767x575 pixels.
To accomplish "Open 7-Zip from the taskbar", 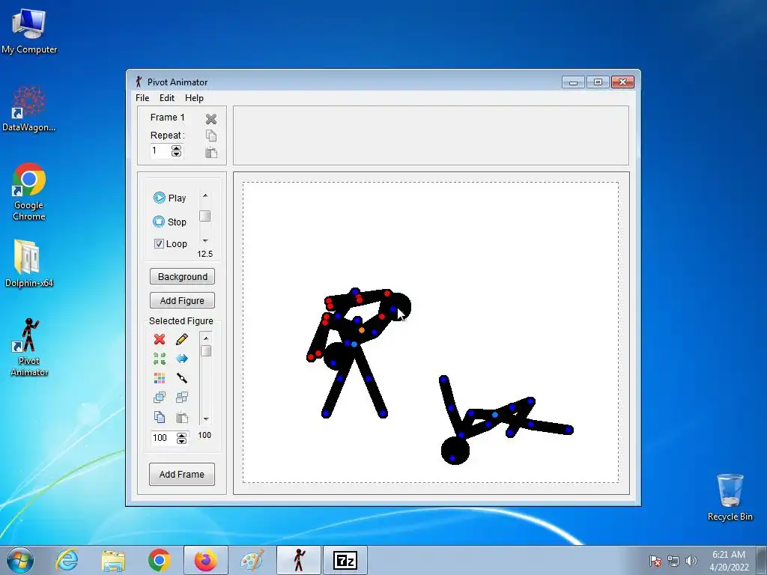I will [x=345, y=560].
